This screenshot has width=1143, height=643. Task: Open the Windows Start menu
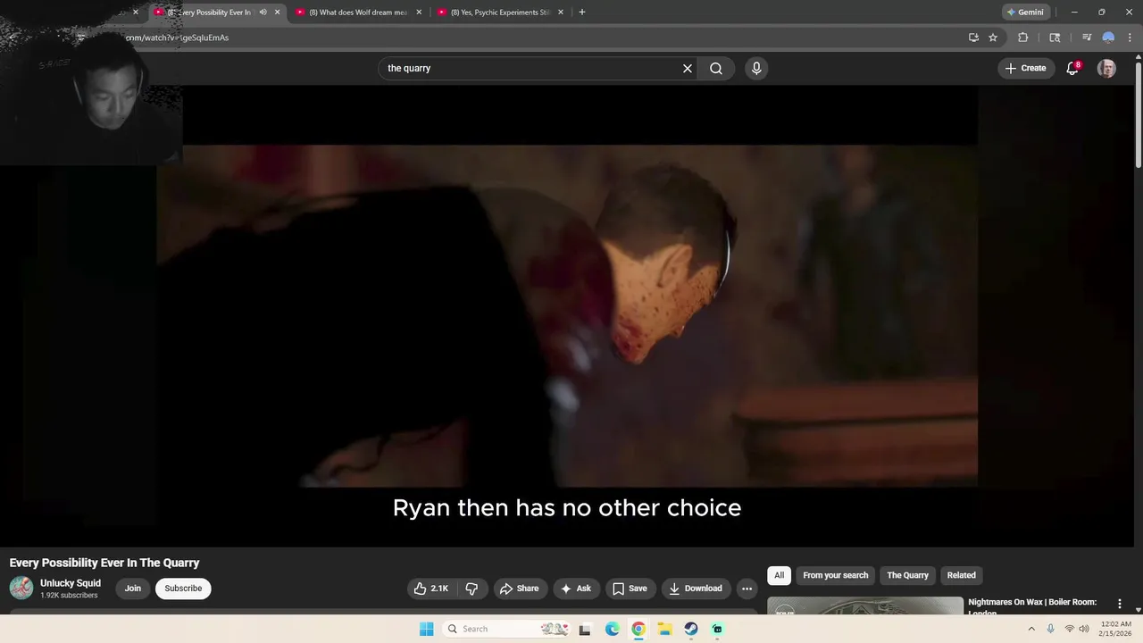coord(426,629)
